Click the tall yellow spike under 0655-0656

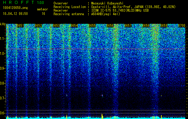pyautogui.click(x=102, y=116)
